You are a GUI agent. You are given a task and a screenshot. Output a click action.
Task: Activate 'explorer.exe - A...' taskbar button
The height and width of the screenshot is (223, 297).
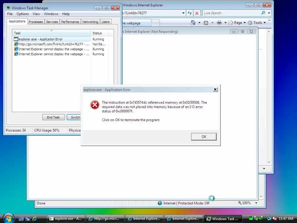click(66, 219)
